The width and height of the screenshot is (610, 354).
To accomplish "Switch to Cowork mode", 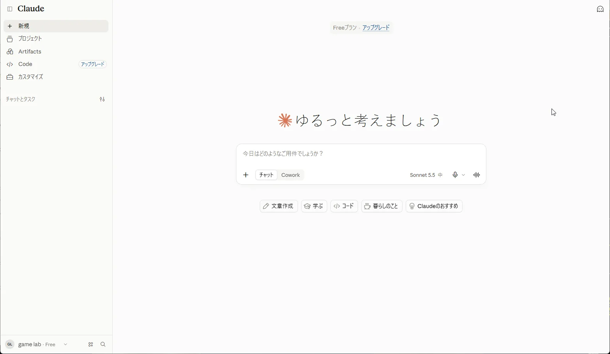I will 291,175.
